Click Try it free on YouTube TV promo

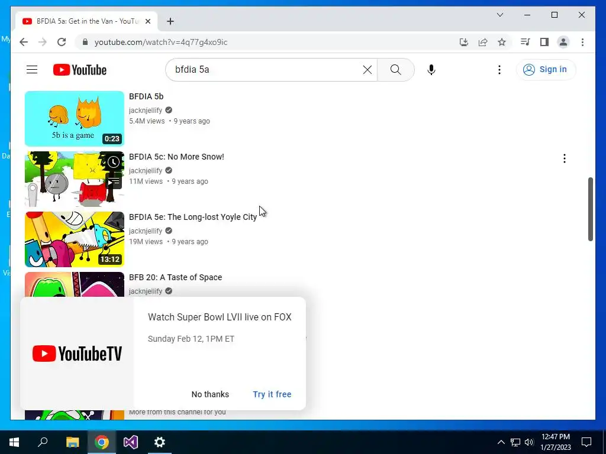[272, 394]
